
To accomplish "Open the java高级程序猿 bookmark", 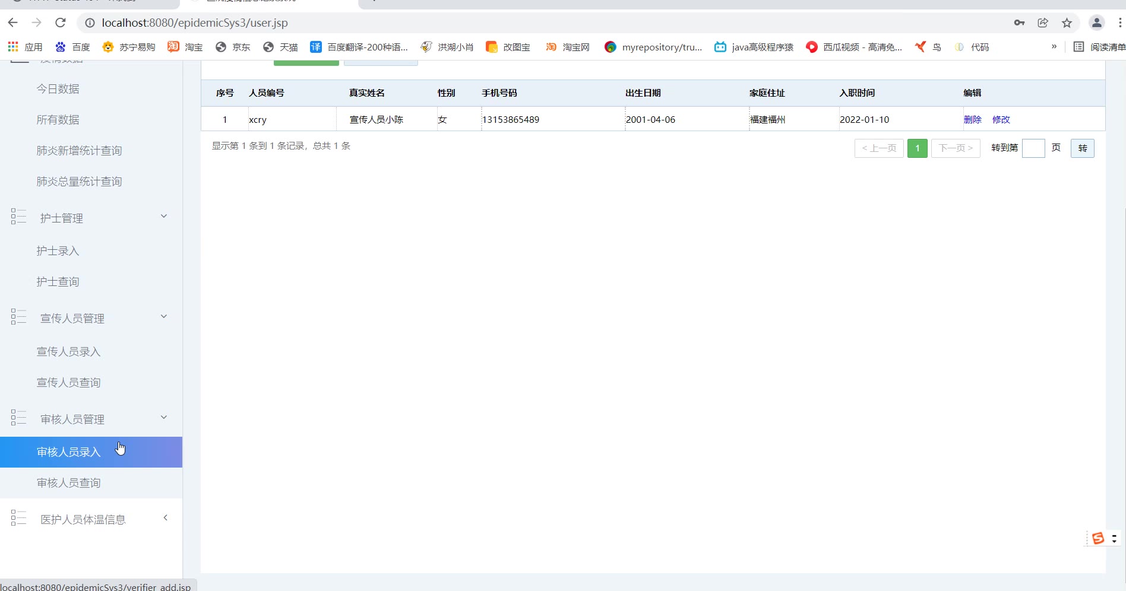I will point(754,47).
